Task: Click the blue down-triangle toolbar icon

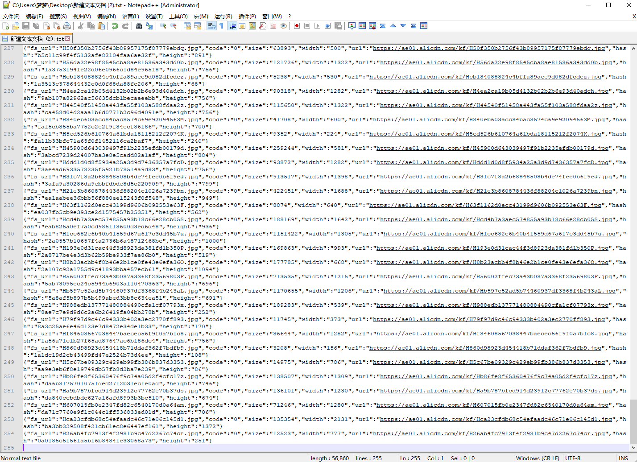Action: [403, 26]
